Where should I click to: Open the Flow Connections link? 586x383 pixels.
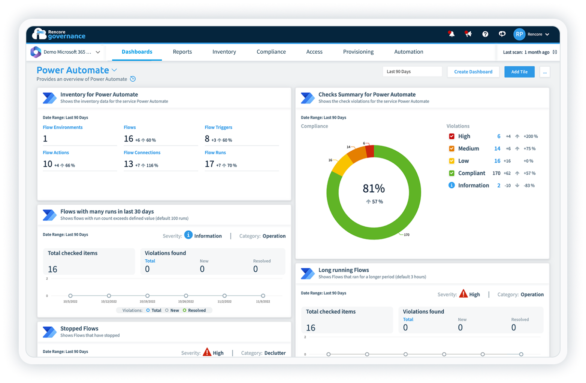point(142,153)
